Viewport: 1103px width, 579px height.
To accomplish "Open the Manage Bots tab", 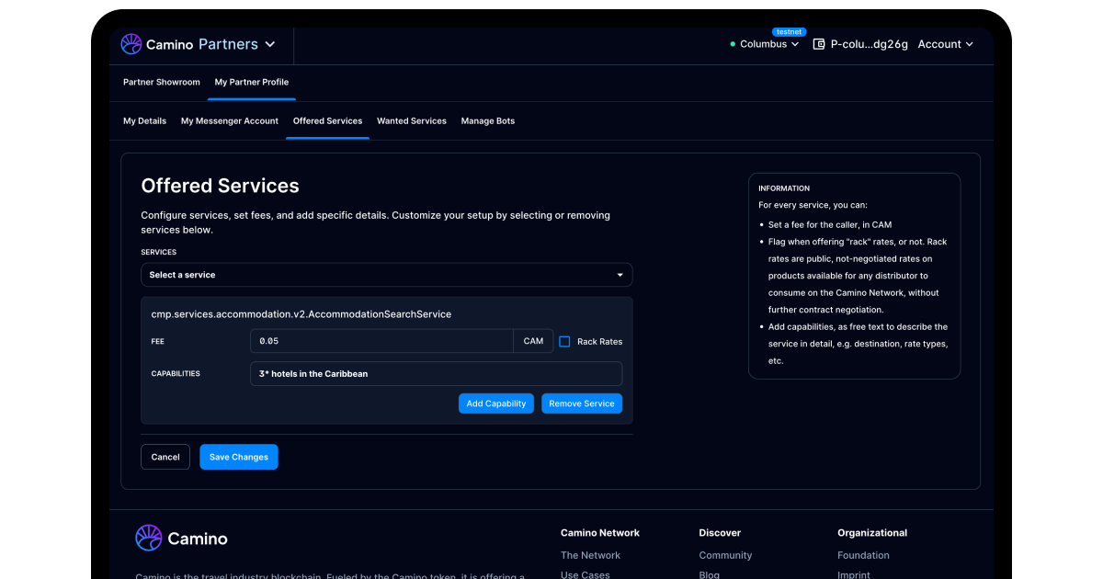I will (488, 120).
